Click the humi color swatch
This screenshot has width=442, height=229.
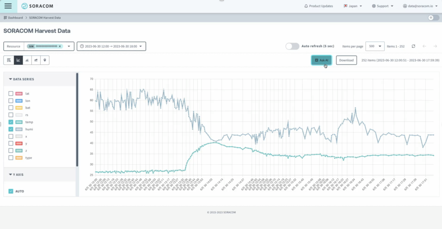coord(19,129)
